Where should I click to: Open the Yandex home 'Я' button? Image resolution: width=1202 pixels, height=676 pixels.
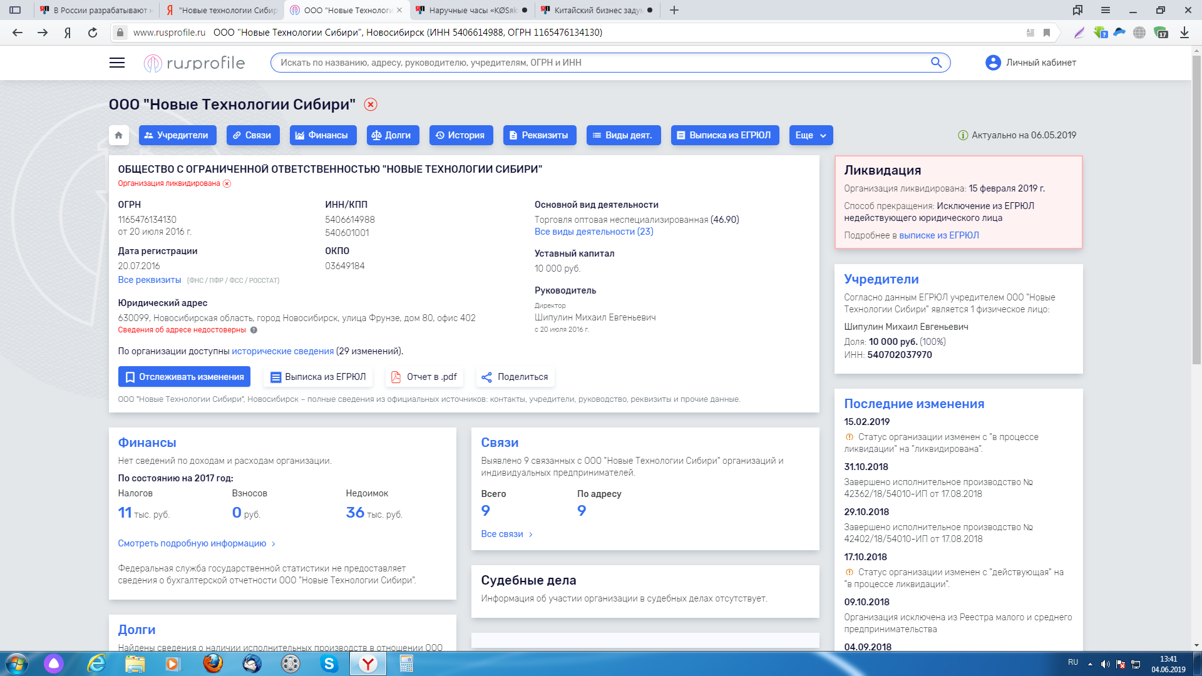pos(68,33)
